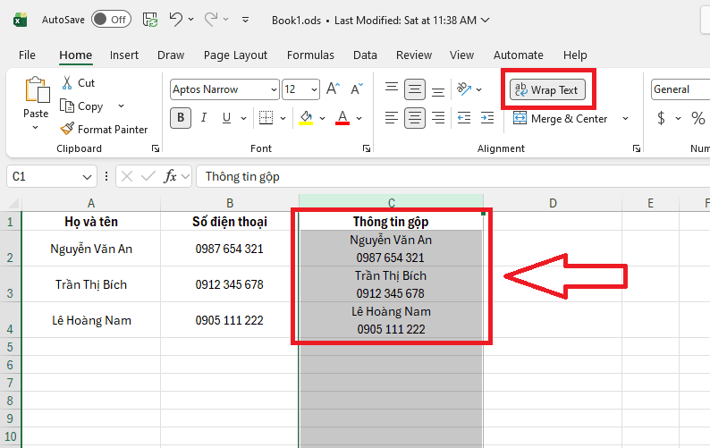
Task: Click Align Right icon
Action: tap(438, 118)
